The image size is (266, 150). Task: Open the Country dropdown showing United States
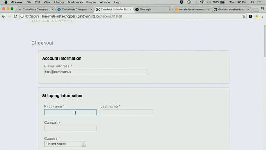click(65, 144)
